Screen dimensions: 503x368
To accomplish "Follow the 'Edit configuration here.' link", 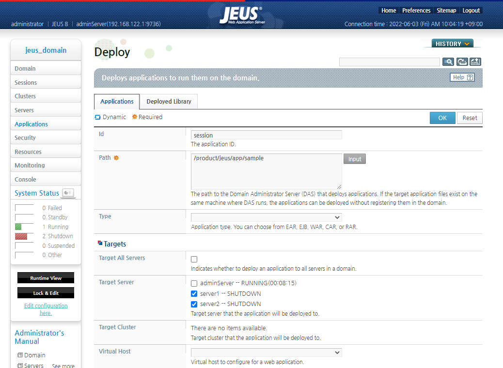I will click(x=46, y=309).
